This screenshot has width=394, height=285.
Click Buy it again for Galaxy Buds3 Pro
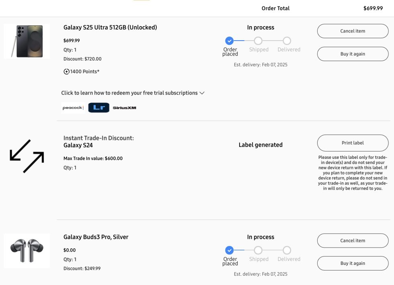[353, 263]
